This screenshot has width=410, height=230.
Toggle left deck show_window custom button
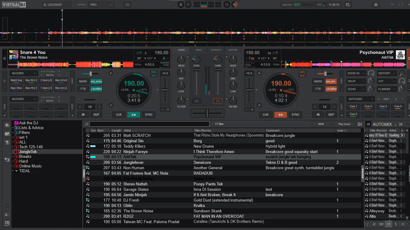point(96,81)
